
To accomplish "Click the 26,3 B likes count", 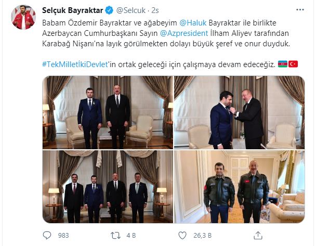I will point(202,235).
